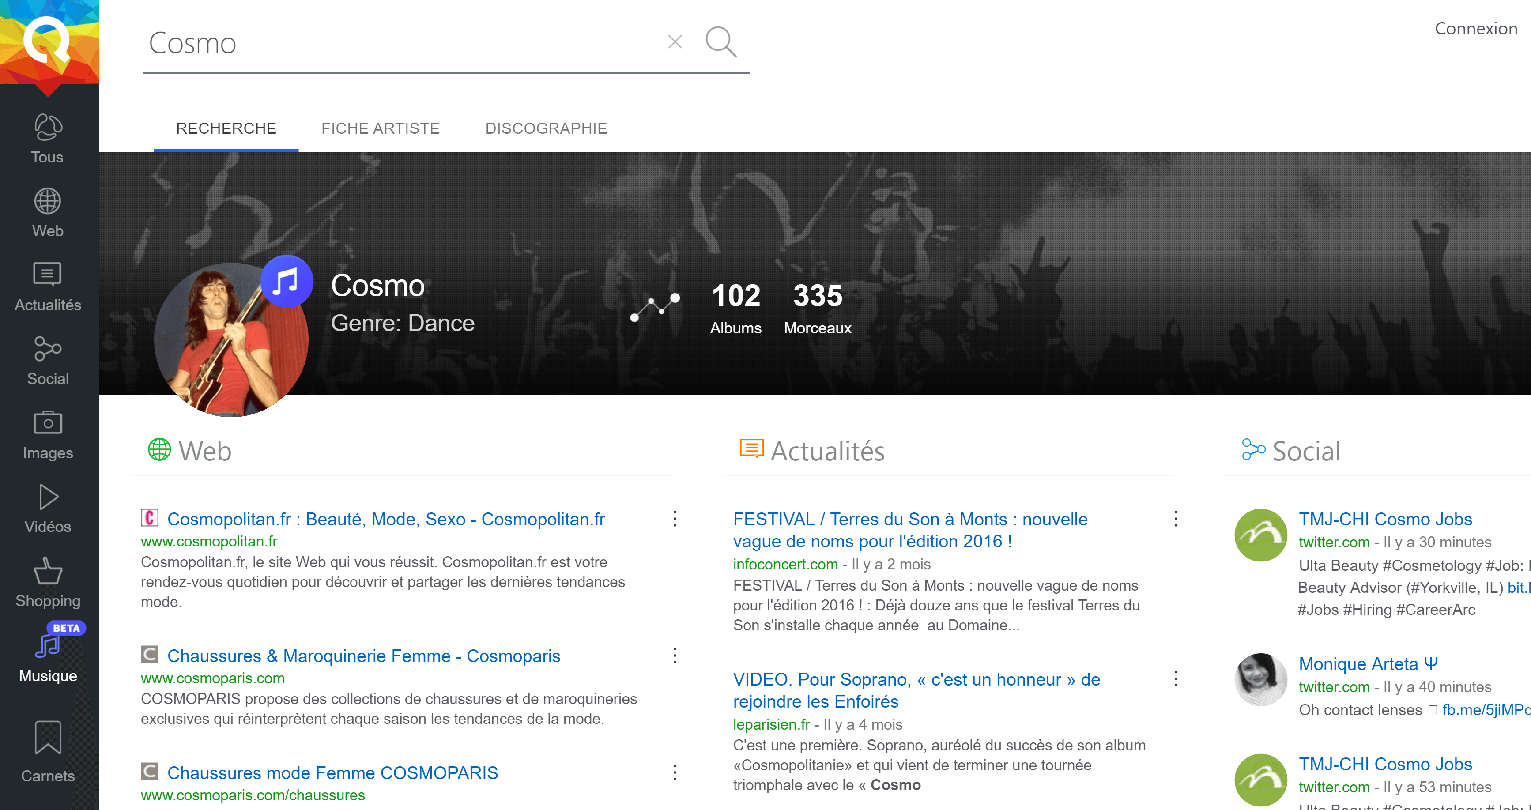
Task: Click the Genre: Dance label
Action: [402, 323]
